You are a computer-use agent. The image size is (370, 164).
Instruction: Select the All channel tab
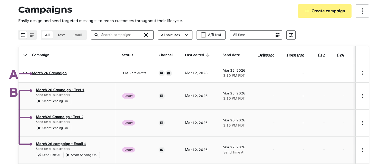[x=47, y=35]
